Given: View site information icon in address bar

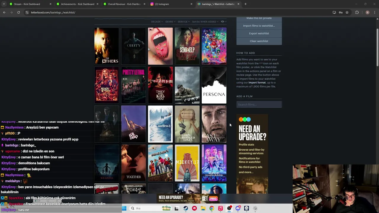Looking at the screenshot, I should (27, 12).
